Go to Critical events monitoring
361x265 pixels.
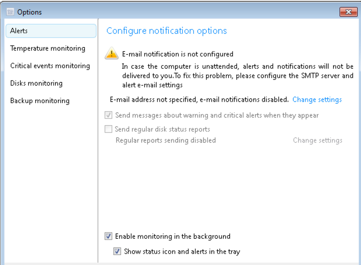click(50, 66)
